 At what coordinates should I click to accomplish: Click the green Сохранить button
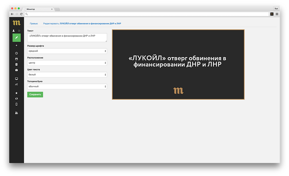(35, 95)
